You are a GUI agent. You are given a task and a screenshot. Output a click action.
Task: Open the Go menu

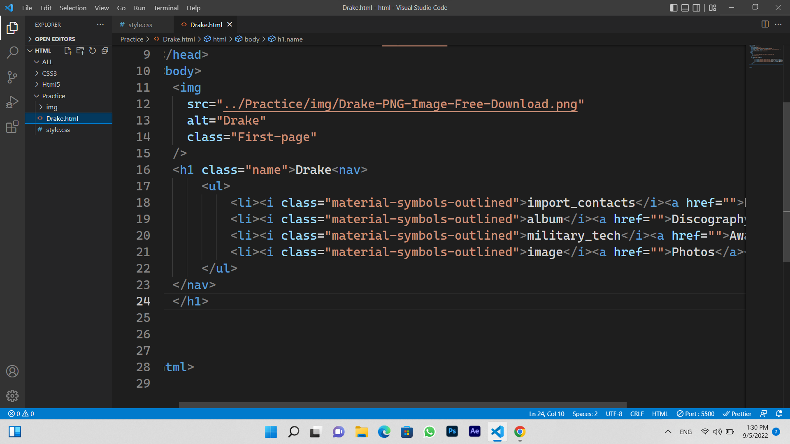coord(121,8)
